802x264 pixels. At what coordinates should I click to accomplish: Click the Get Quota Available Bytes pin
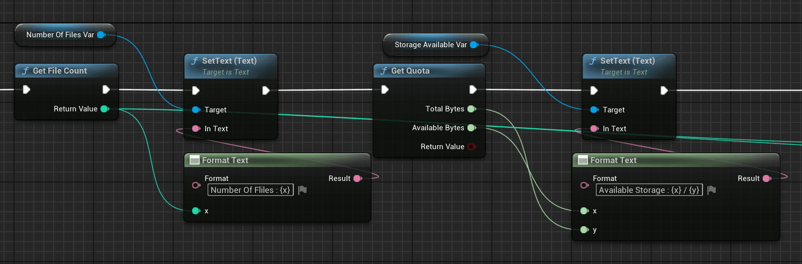471,128
